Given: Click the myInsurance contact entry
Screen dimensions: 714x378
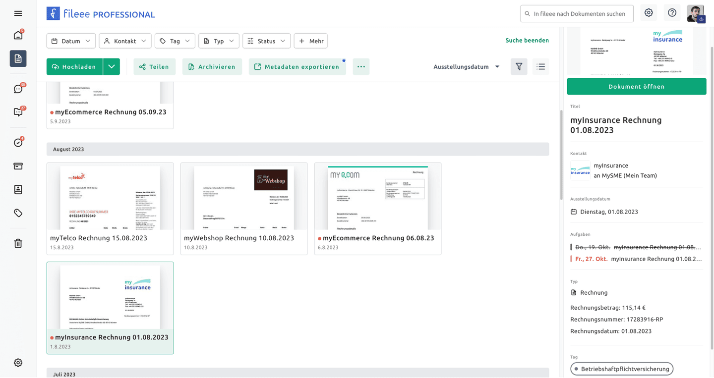Looking at the screenshot, I should tap(637, 170).
